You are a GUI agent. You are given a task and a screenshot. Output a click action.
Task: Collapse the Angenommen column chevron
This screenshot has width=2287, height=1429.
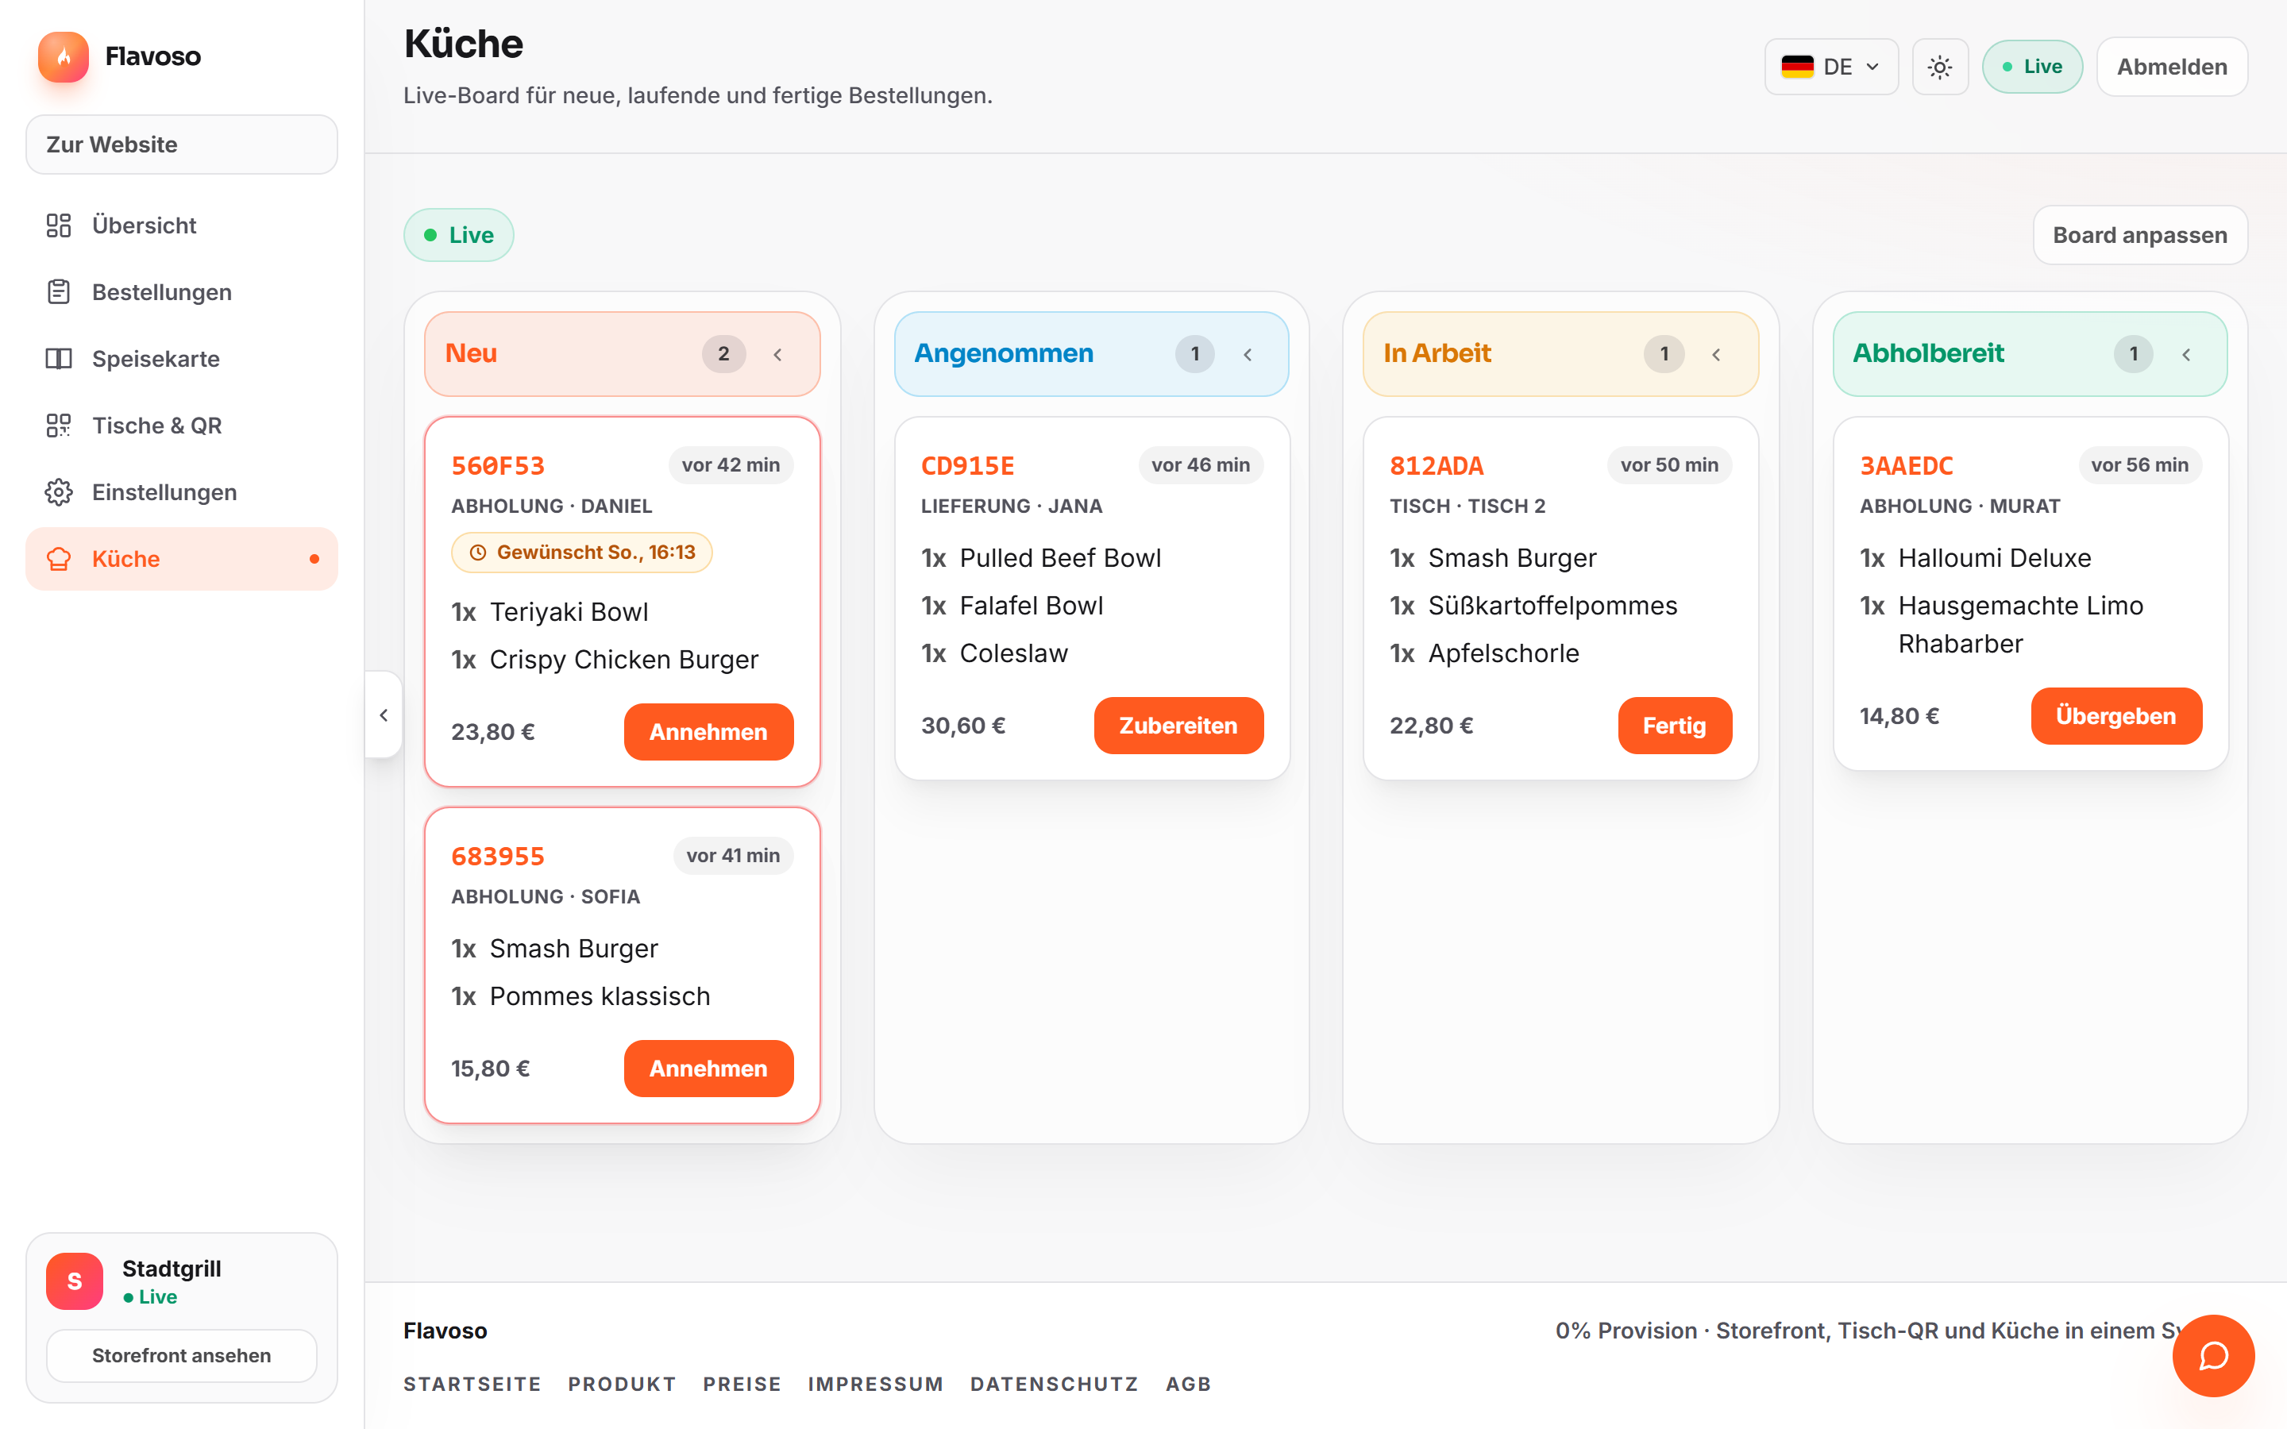pyautogui.click(x=1248, y=354)
